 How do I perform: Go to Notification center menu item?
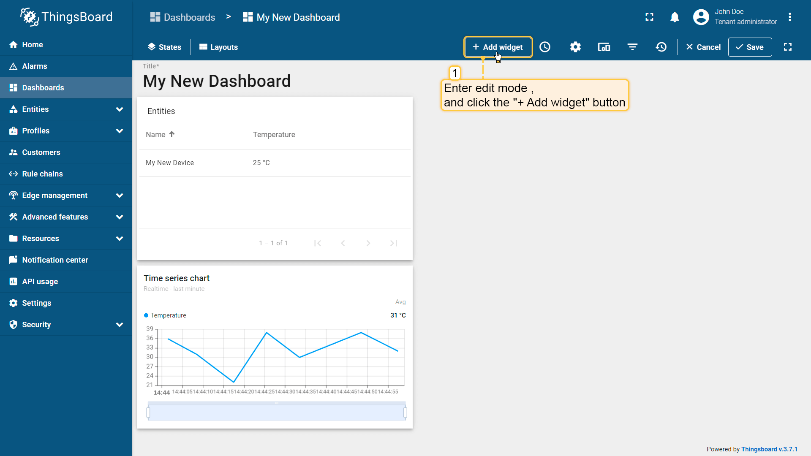coord(55,260)
